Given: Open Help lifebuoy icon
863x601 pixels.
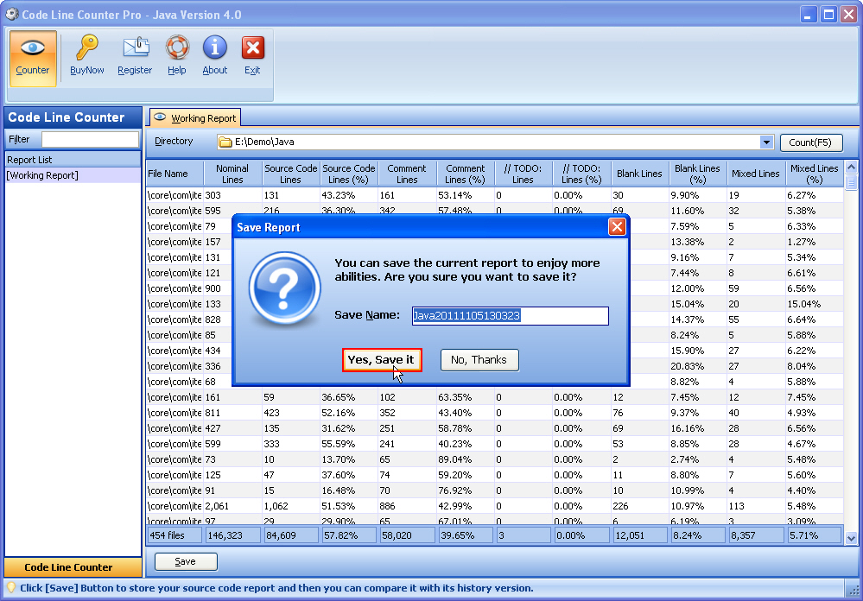Looking at the screenshot, I should coord(177,55).
